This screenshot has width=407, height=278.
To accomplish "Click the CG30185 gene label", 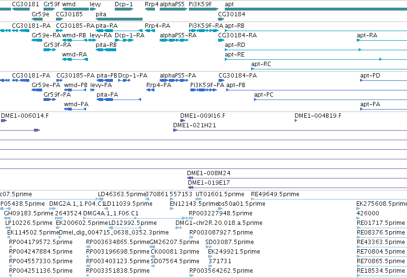I will pyautogui.click(x=69, y=14).
